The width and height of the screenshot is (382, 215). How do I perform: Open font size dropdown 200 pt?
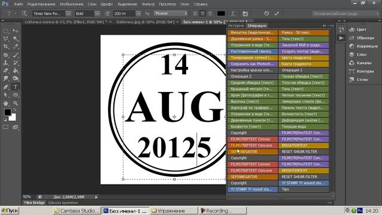[138, 13]
